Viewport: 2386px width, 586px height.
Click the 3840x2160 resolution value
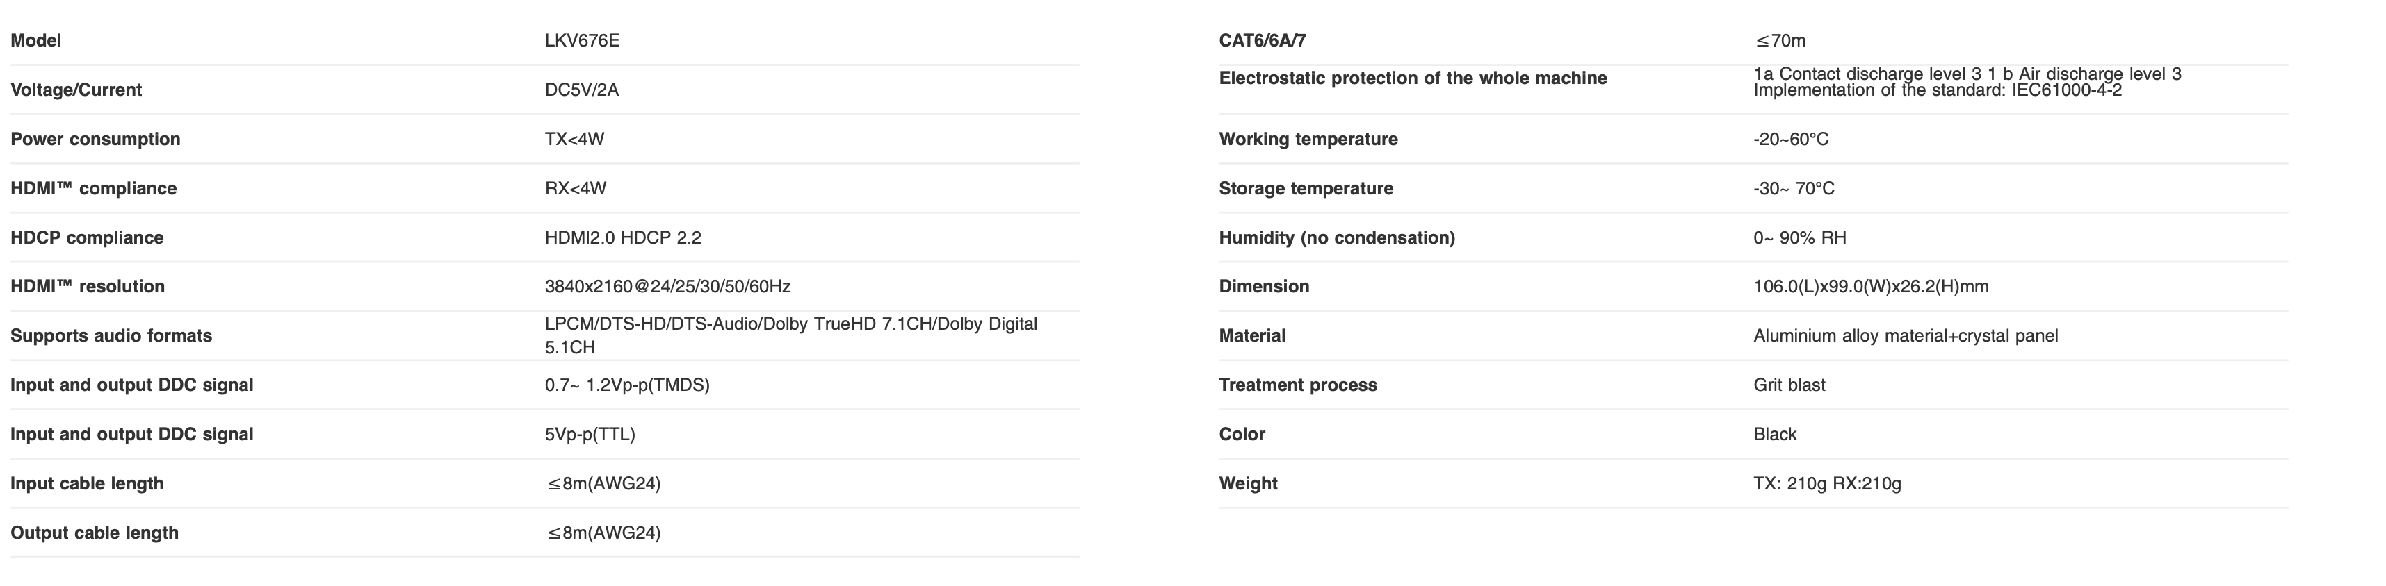coord(667,287)
